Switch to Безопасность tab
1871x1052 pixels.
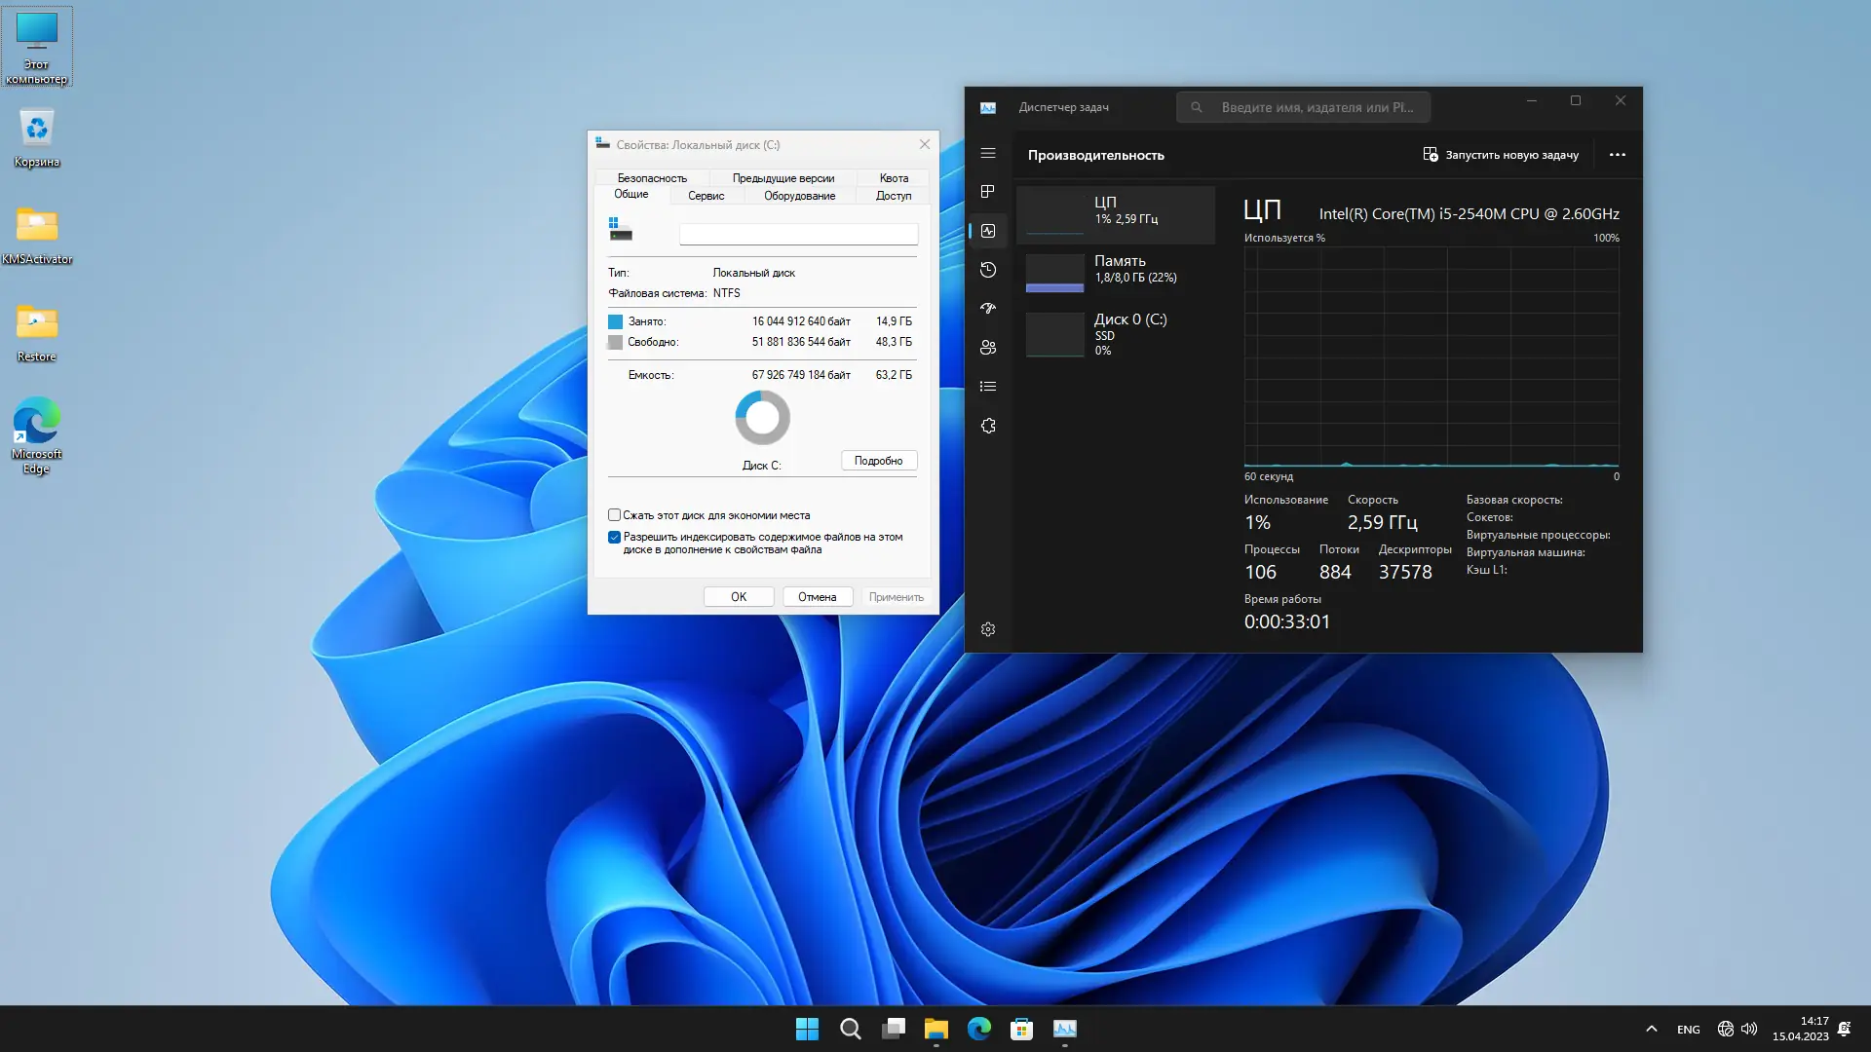651,178
